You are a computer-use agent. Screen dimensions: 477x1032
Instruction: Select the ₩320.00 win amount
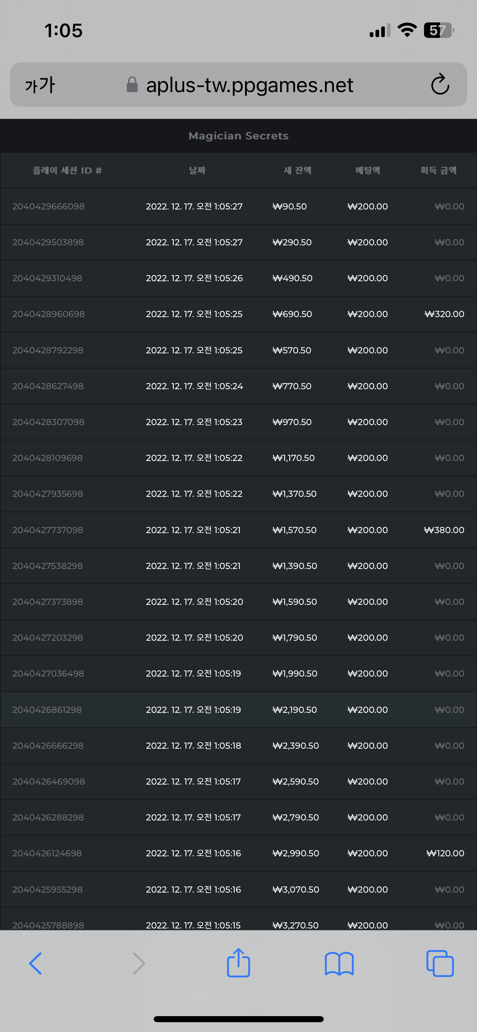coord(444,314)
